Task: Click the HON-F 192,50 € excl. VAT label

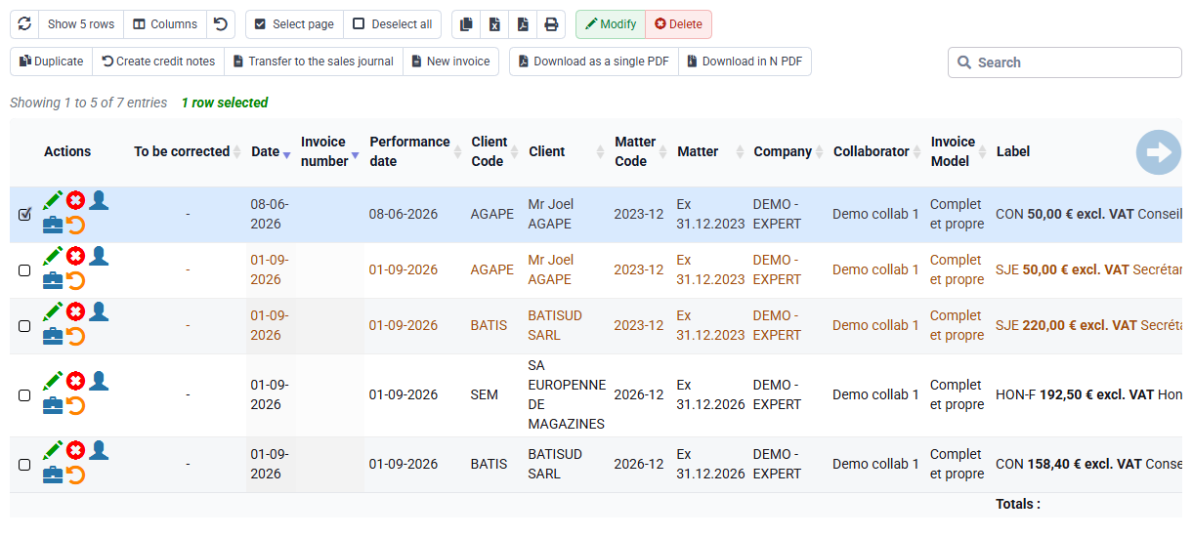Action: pos(1075,394)
